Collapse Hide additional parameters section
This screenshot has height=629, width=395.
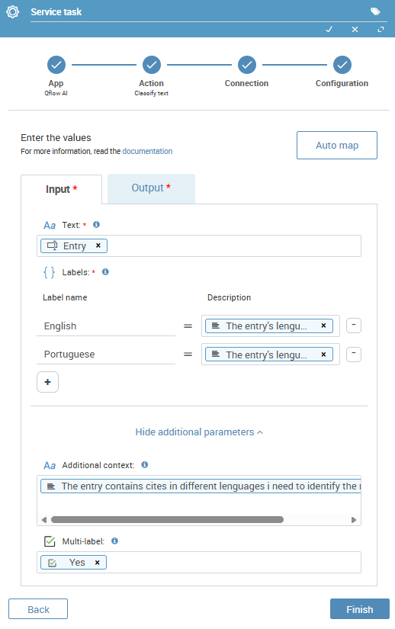click(x=199, y=432)
